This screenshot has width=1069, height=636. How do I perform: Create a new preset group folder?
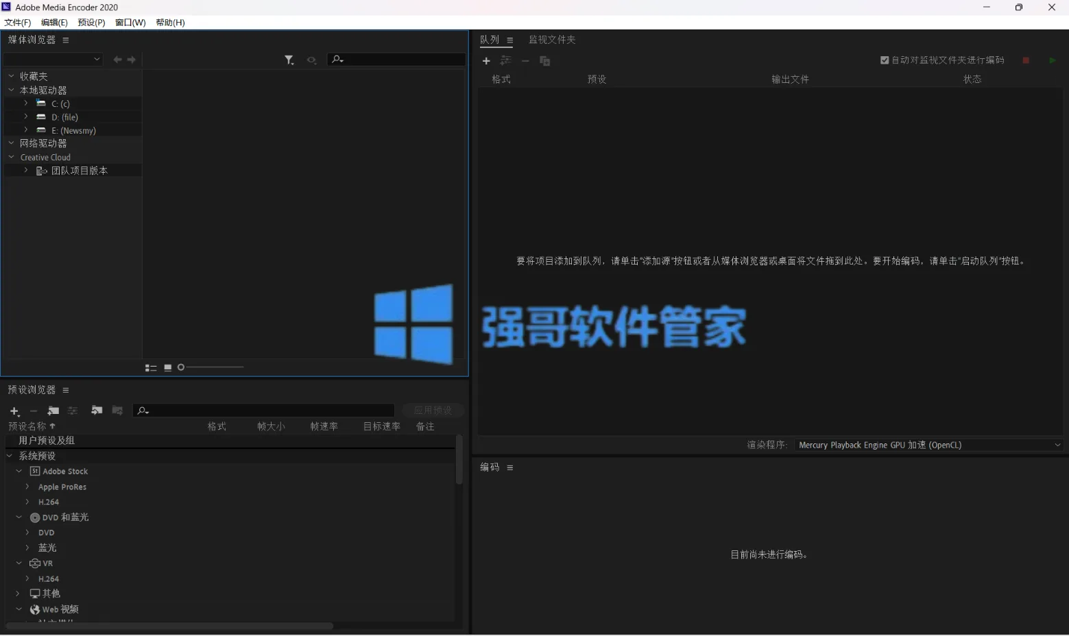tap(53, 411)
